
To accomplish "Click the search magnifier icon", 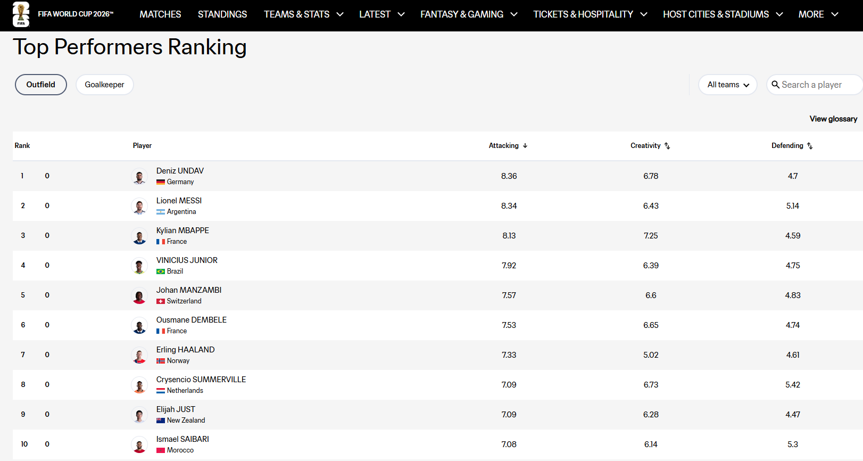I will [x=776, y=85].
